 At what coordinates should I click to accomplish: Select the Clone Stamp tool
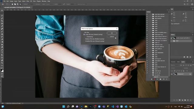click(2, 34)
